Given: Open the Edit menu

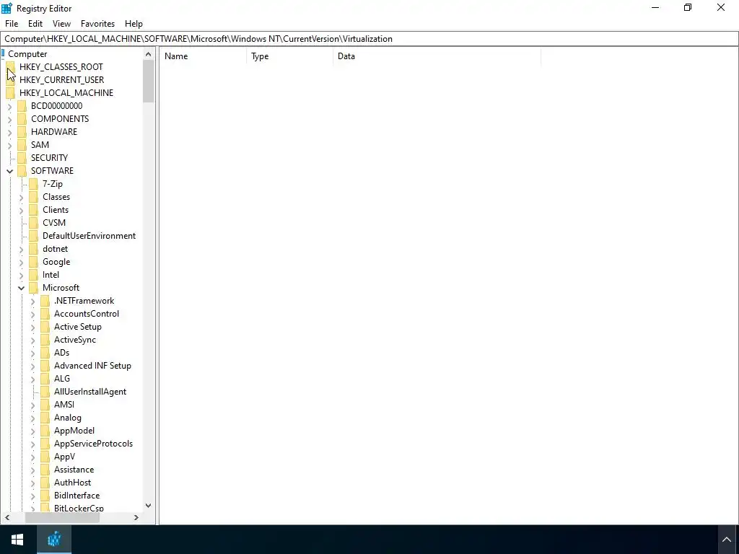Looking at the screenshot, I should pos(35,24).
